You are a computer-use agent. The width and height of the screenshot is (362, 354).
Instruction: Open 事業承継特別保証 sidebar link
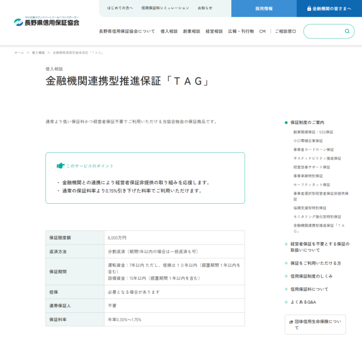pos(308,176)
